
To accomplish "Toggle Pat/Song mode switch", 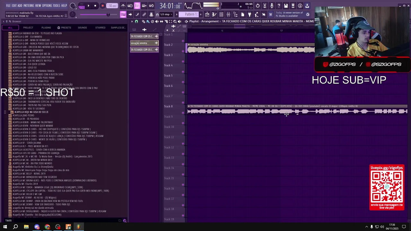I will 82,5.
